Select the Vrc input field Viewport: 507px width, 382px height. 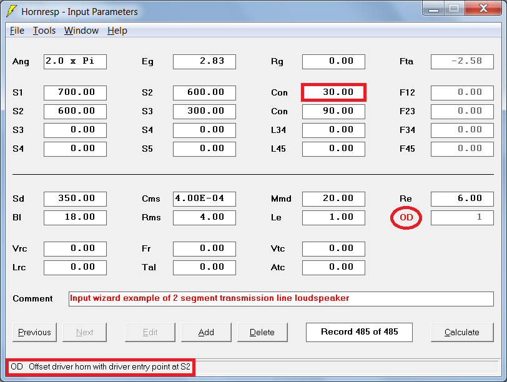[x=76, y=249]
